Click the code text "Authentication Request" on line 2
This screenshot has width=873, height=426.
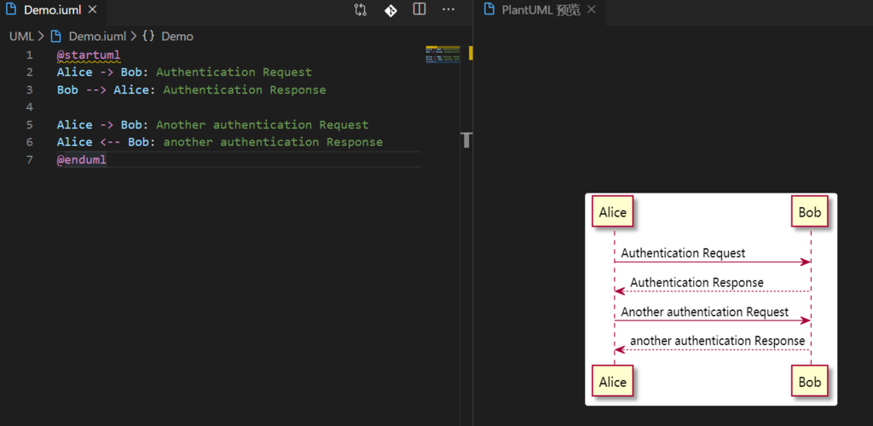234,72
